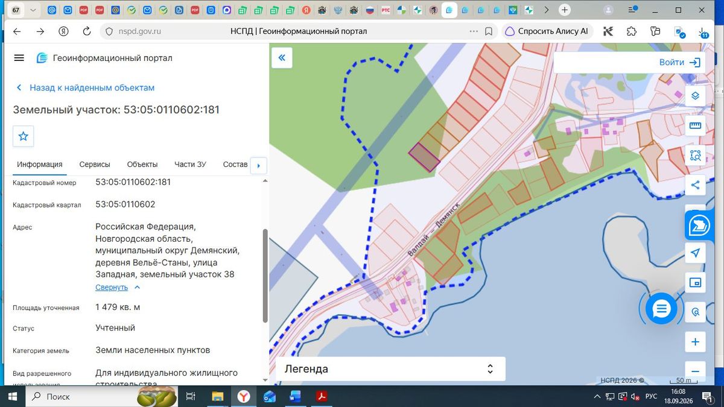Open the round chat support button
The image size is (724, 407).
point(661,309)
